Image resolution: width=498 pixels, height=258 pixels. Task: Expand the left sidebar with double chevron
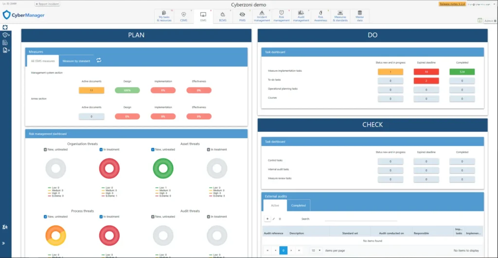(5, 243)
